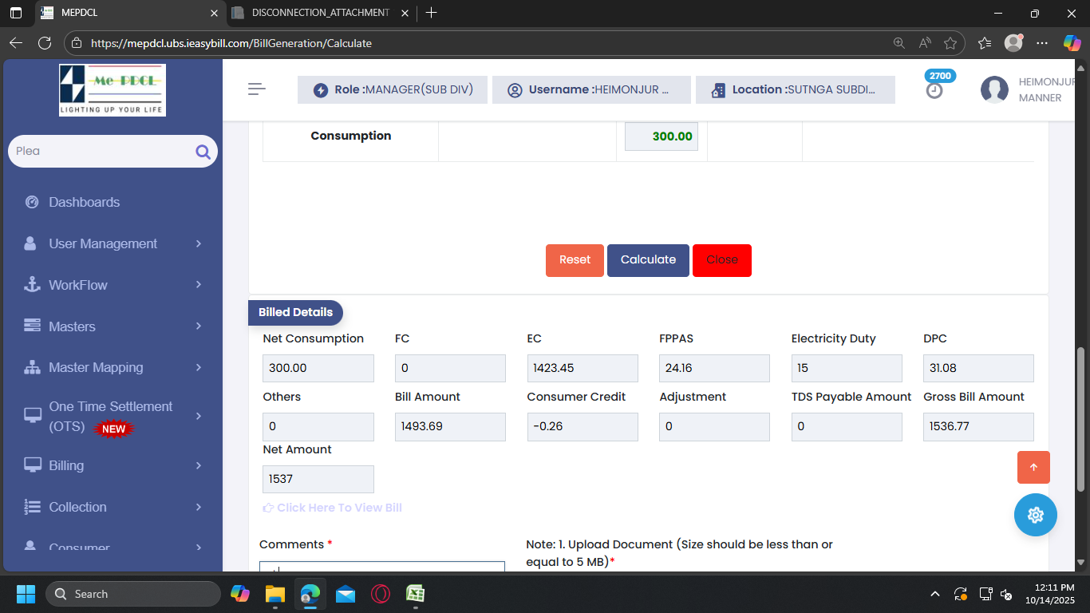This screenshot has width=1090, height=613.
Task: Open the browser settings ellipsis menu
Action: 1042,43
